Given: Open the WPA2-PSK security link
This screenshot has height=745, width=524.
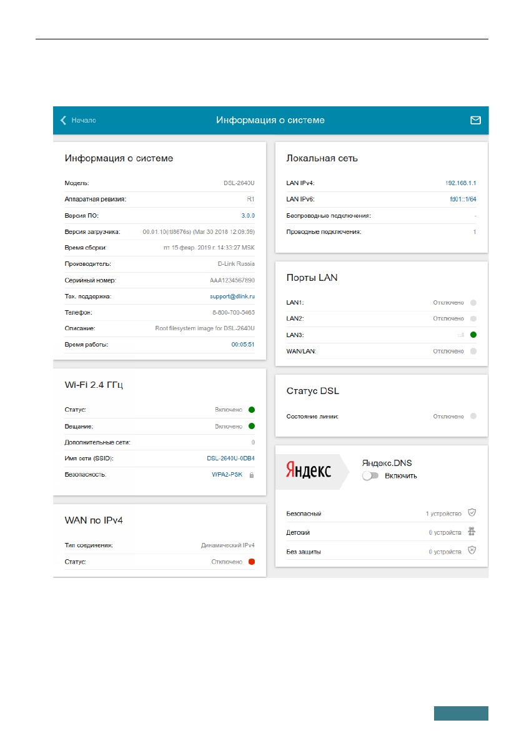Looking at the screenshot, I should tap(227, 475).
